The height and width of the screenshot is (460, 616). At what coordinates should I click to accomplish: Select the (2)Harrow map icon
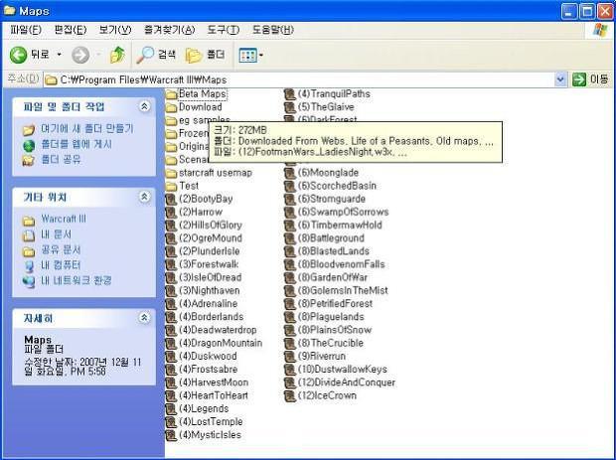(171, 213)
